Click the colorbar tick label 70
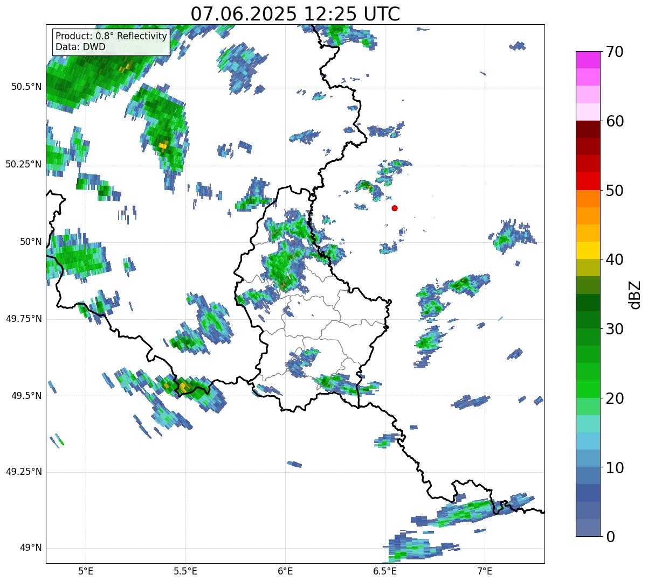Screen dimensions: 648x582 click(615, 52)
